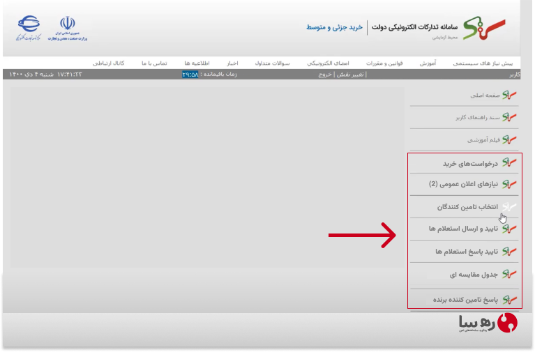Click the کاربر label in status bar

515,75
